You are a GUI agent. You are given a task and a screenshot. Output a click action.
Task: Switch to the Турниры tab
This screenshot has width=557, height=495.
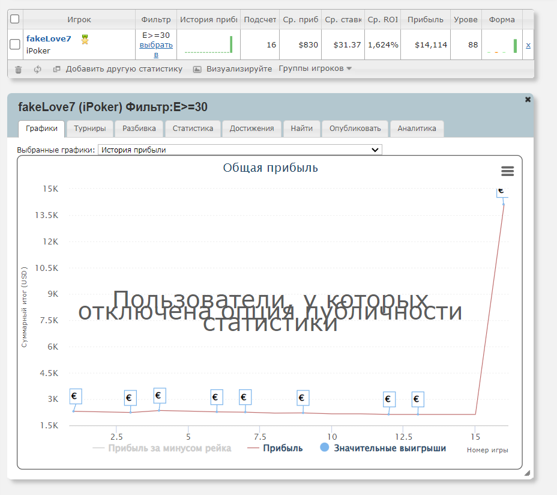tap(90, 128)
